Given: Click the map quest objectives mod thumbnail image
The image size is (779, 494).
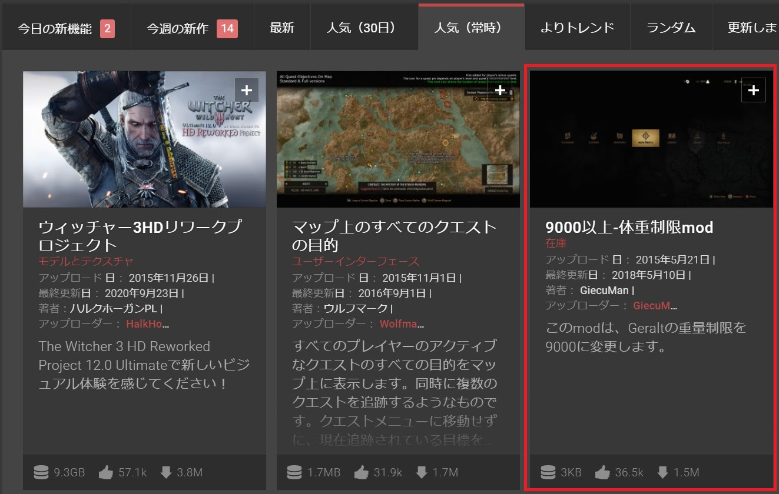Looking at the screenshot, I should pyautogui.click(x=397, y=139).
